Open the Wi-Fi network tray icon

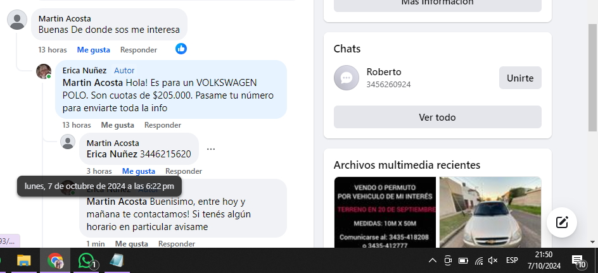pos(479,261)
